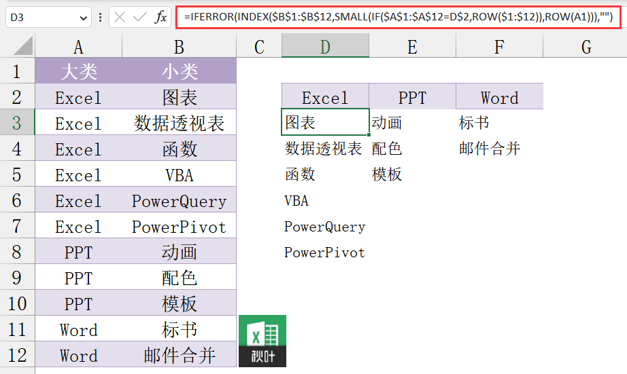Click the active cell D3 with 图表
The width and height of the screenshot is (627, 374).
pos(325,122)
